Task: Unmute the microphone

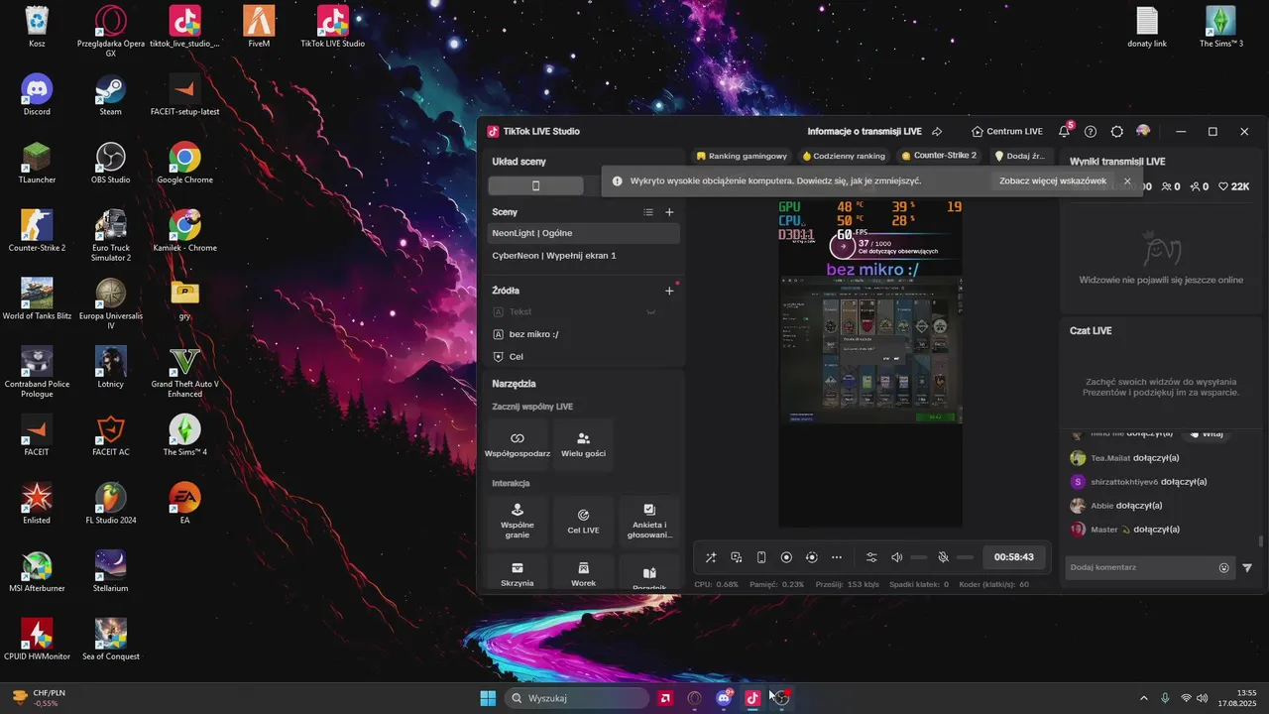Action: (x=944, y=557)
